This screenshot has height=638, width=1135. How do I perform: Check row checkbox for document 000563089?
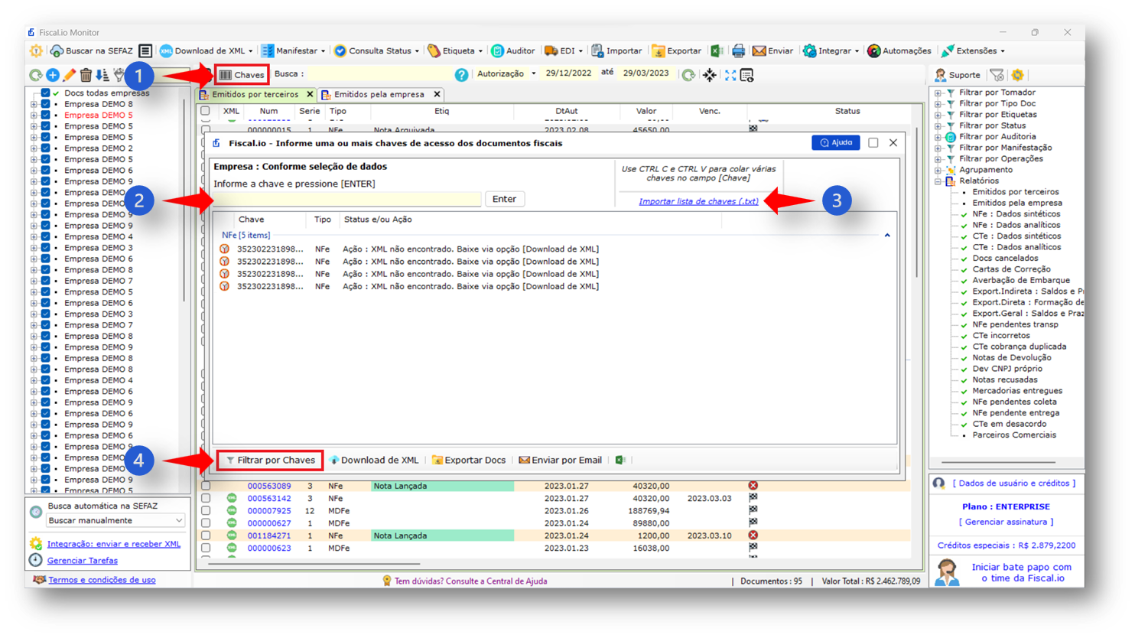206,487
